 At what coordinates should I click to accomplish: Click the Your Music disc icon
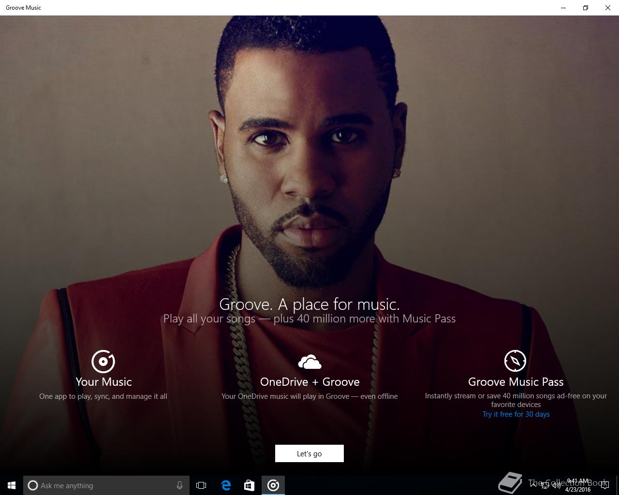click(103, 361)
